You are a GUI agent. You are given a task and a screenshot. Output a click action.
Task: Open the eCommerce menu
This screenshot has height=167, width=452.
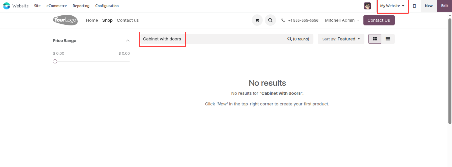[56, 6]
